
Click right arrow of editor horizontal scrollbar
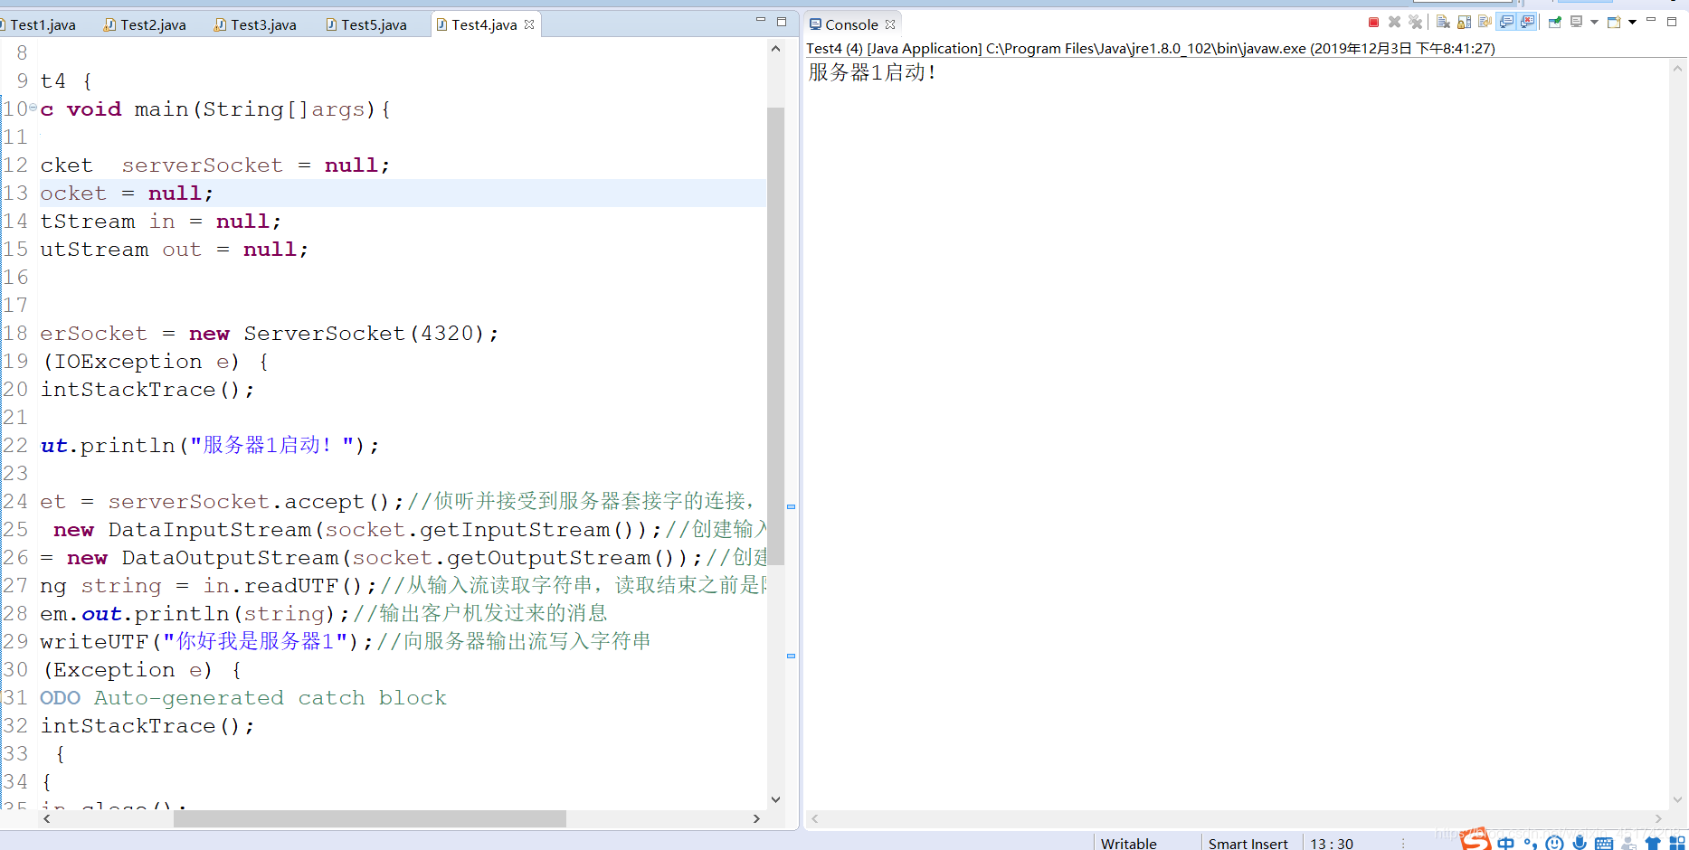(756, 818)
